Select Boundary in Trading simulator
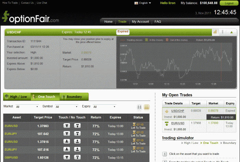 pos(229,143)
